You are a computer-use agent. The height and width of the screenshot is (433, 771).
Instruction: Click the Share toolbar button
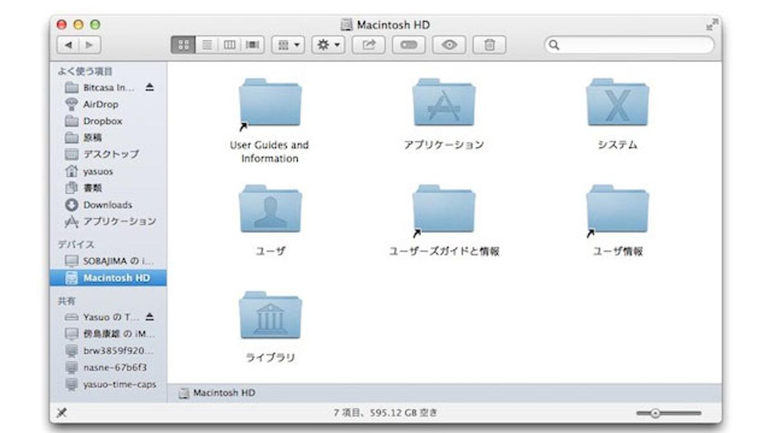(369, 45)
